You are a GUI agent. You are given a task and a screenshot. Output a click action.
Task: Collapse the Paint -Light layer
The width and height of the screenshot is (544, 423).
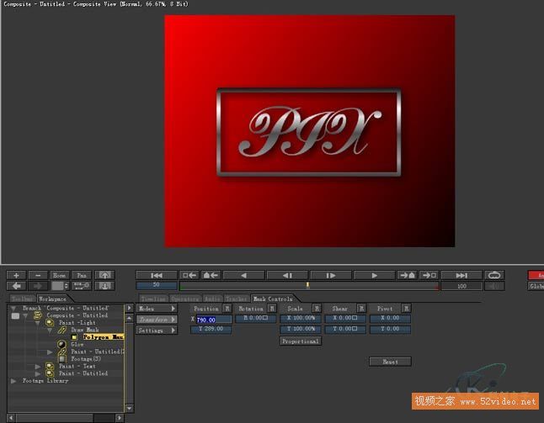37,323
